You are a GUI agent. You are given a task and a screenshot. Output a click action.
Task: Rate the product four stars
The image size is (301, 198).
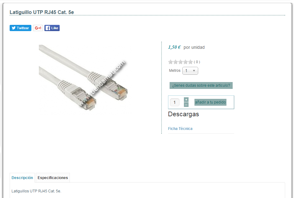tap(185, 62)
